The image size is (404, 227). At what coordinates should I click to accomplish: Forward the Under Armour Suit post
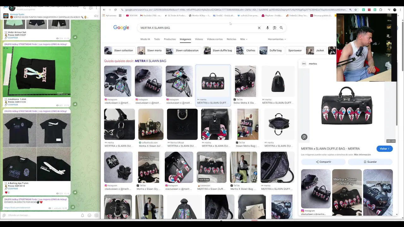[75, 37]
